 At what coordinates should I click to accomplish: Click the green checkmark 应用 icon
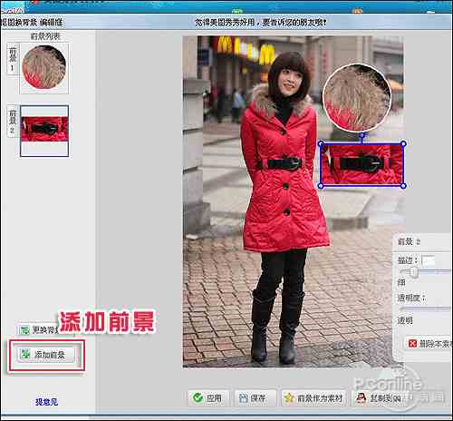[198, 397]
